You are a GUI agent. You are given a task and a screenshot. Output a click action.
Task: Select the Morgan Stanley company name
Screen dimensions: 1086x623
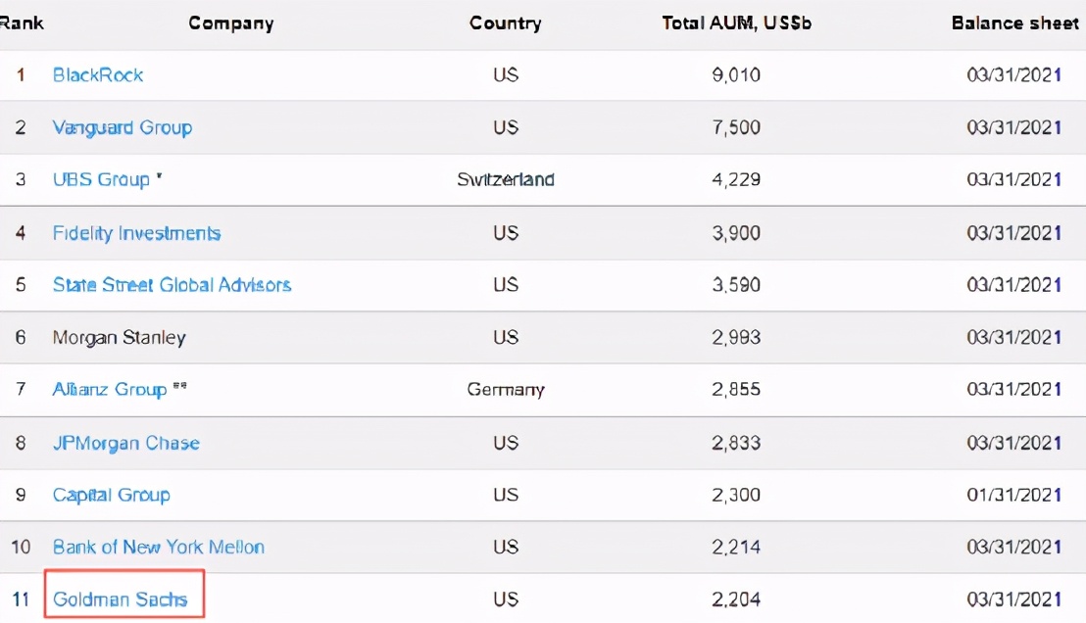pos(119,338)
